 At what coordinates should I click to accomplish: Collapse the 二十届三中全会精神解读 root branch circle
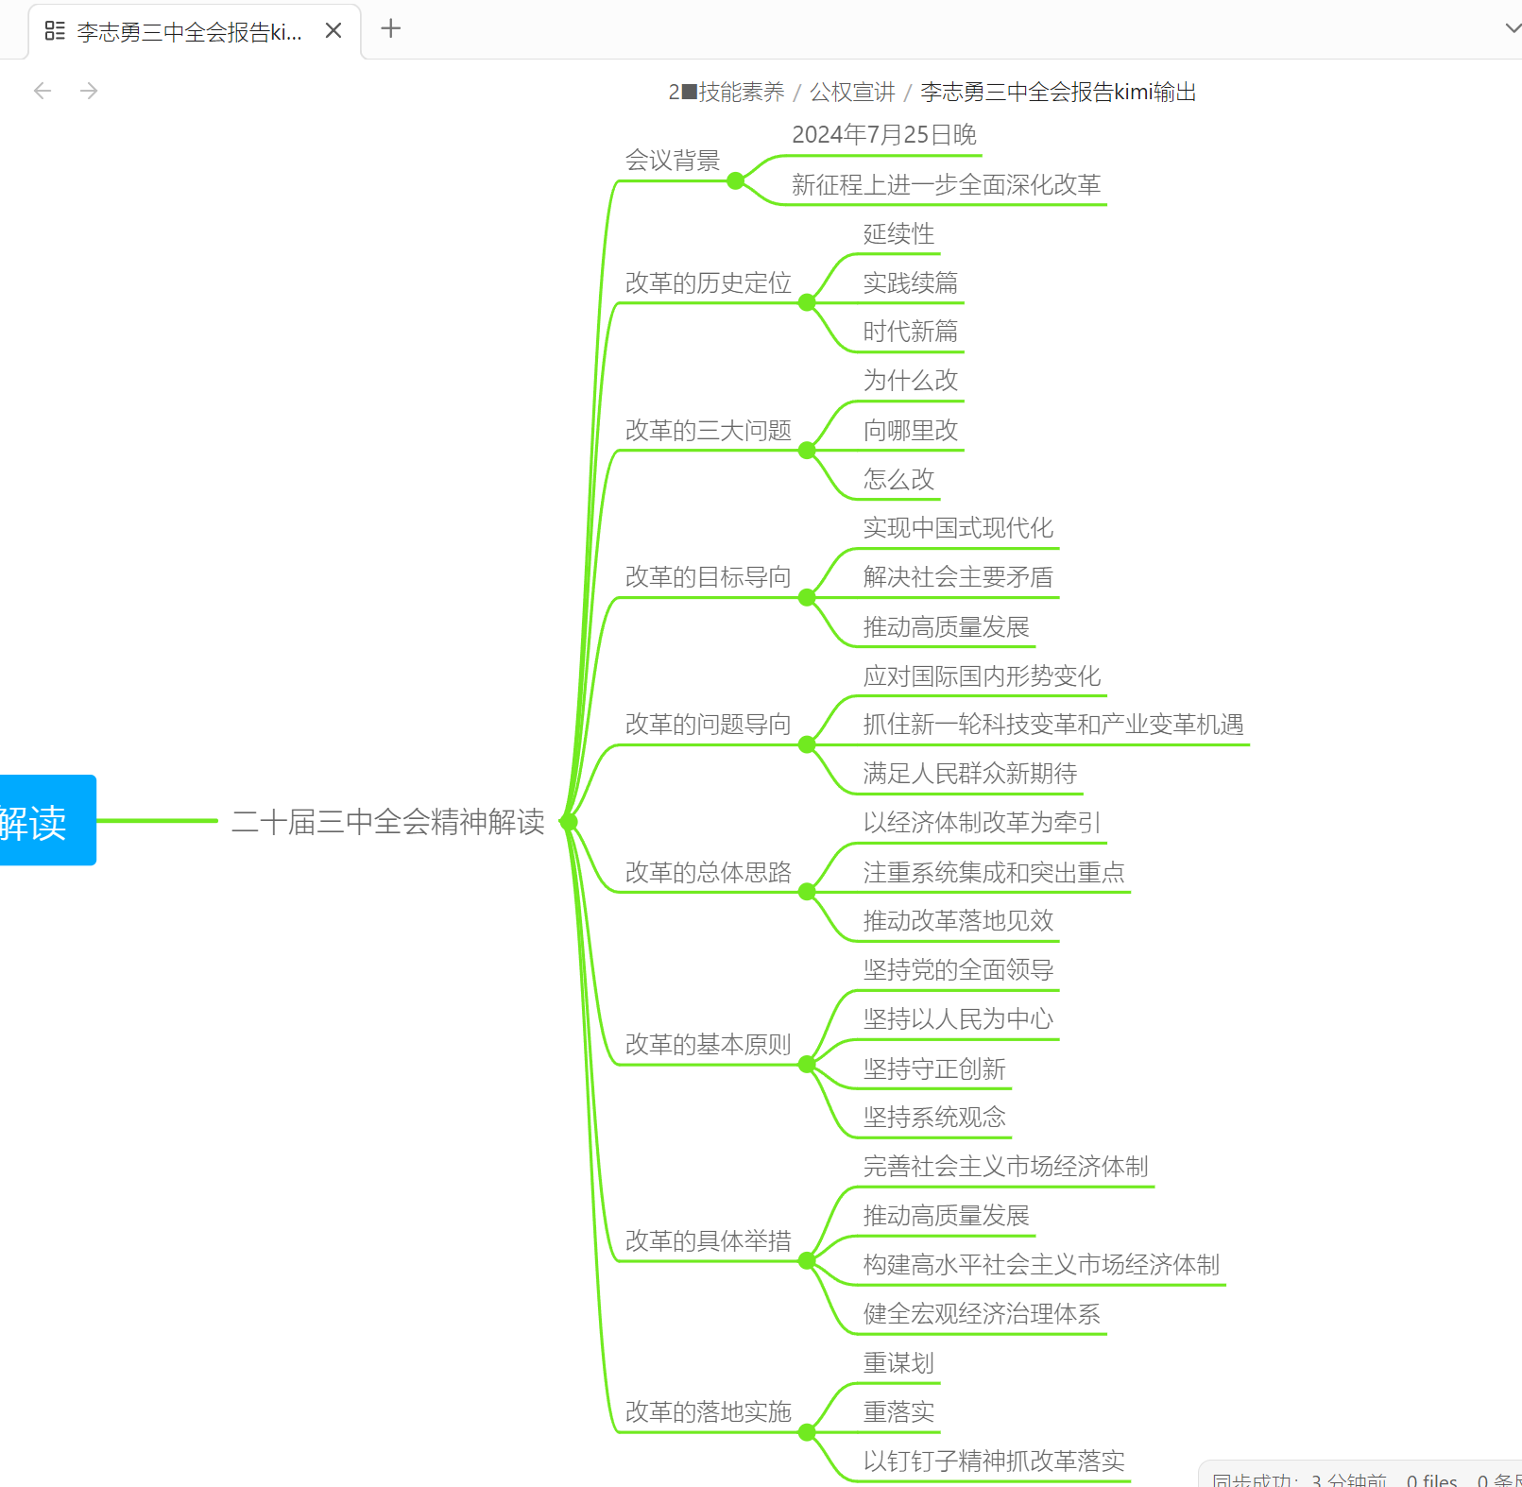click(568, 822)
